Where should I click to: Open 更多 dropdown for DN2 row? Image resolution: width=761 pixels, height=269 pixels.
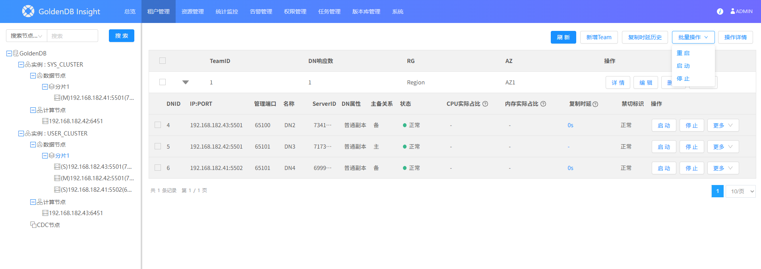(x=723, y=125)
